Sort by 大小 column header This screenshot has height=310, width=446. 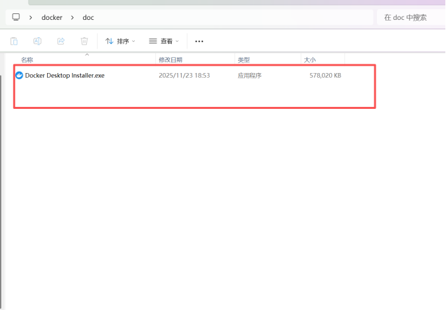[310, 60]
